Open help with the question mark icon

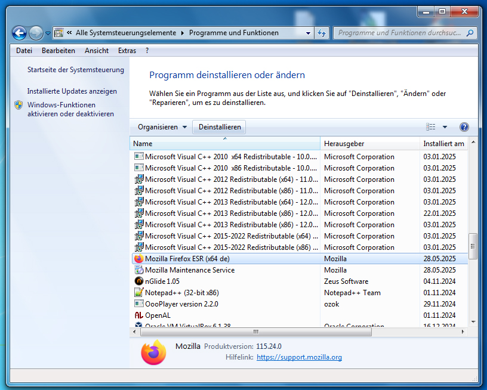[x=464, y=127]
